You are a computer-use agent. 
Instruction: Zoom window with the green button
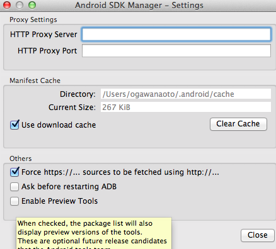point(32,5)
